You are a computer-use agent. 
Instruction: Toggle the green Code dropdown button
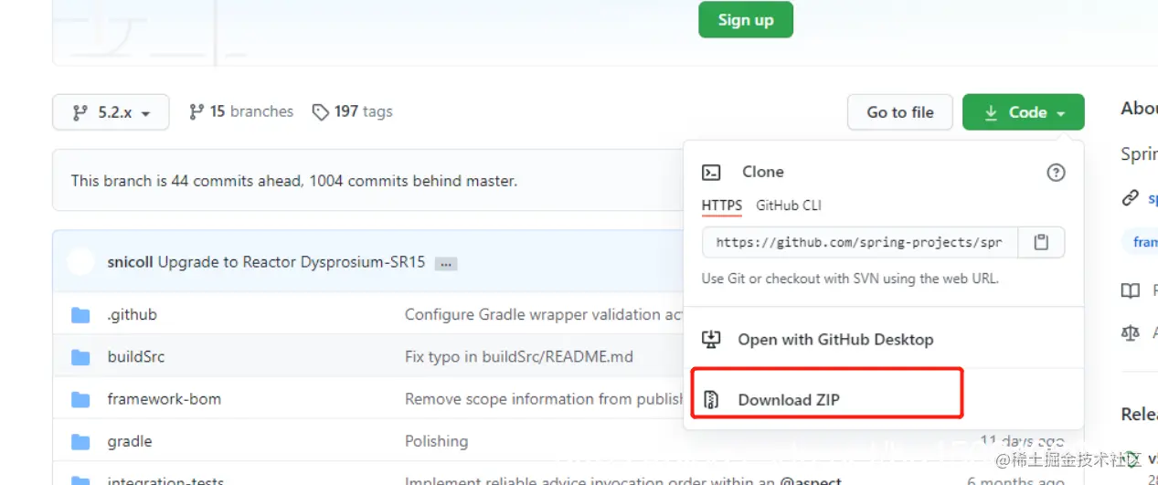coord(1024,112)
